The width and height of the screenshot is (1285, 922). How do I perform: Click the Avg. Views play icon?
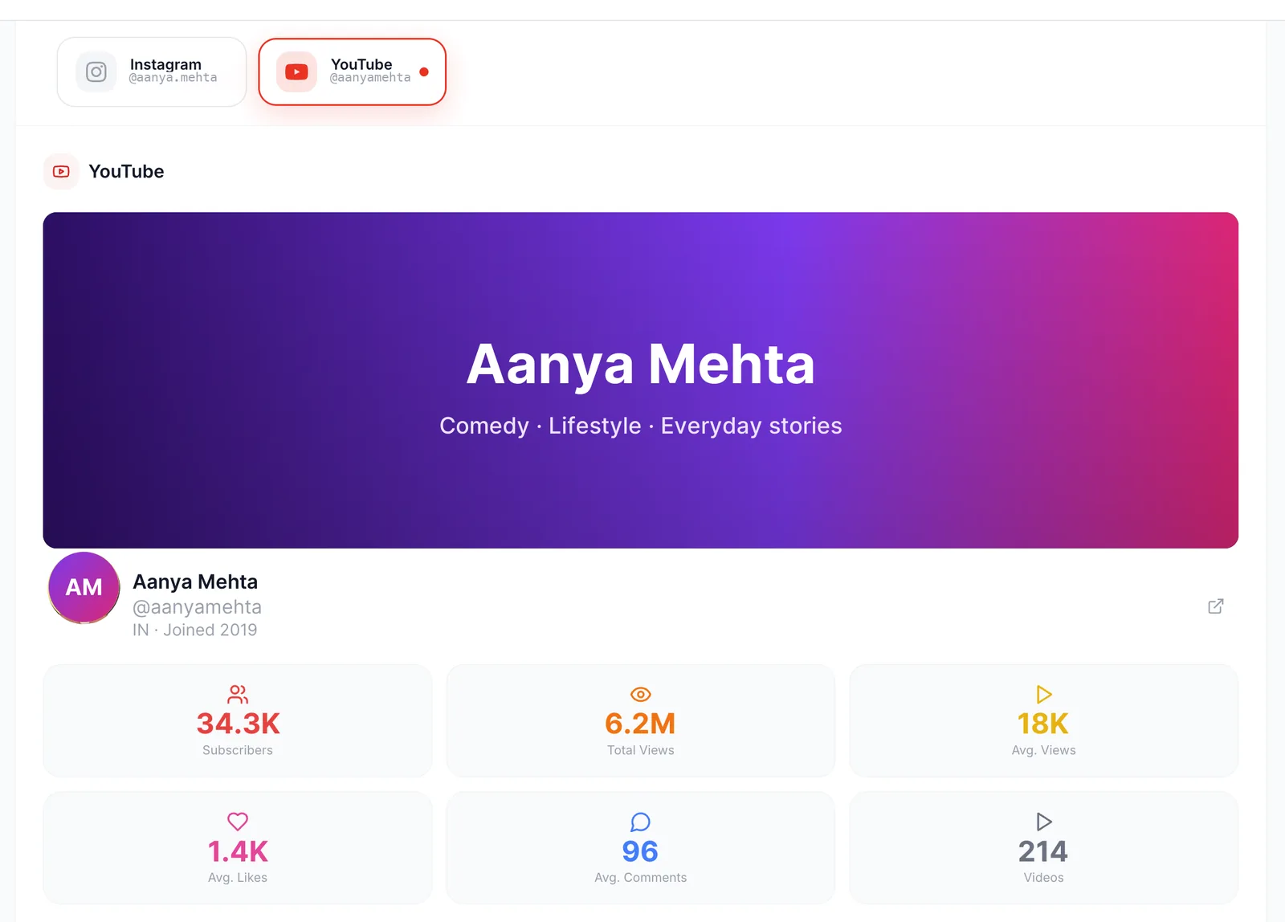click(x=1044, y=694)
